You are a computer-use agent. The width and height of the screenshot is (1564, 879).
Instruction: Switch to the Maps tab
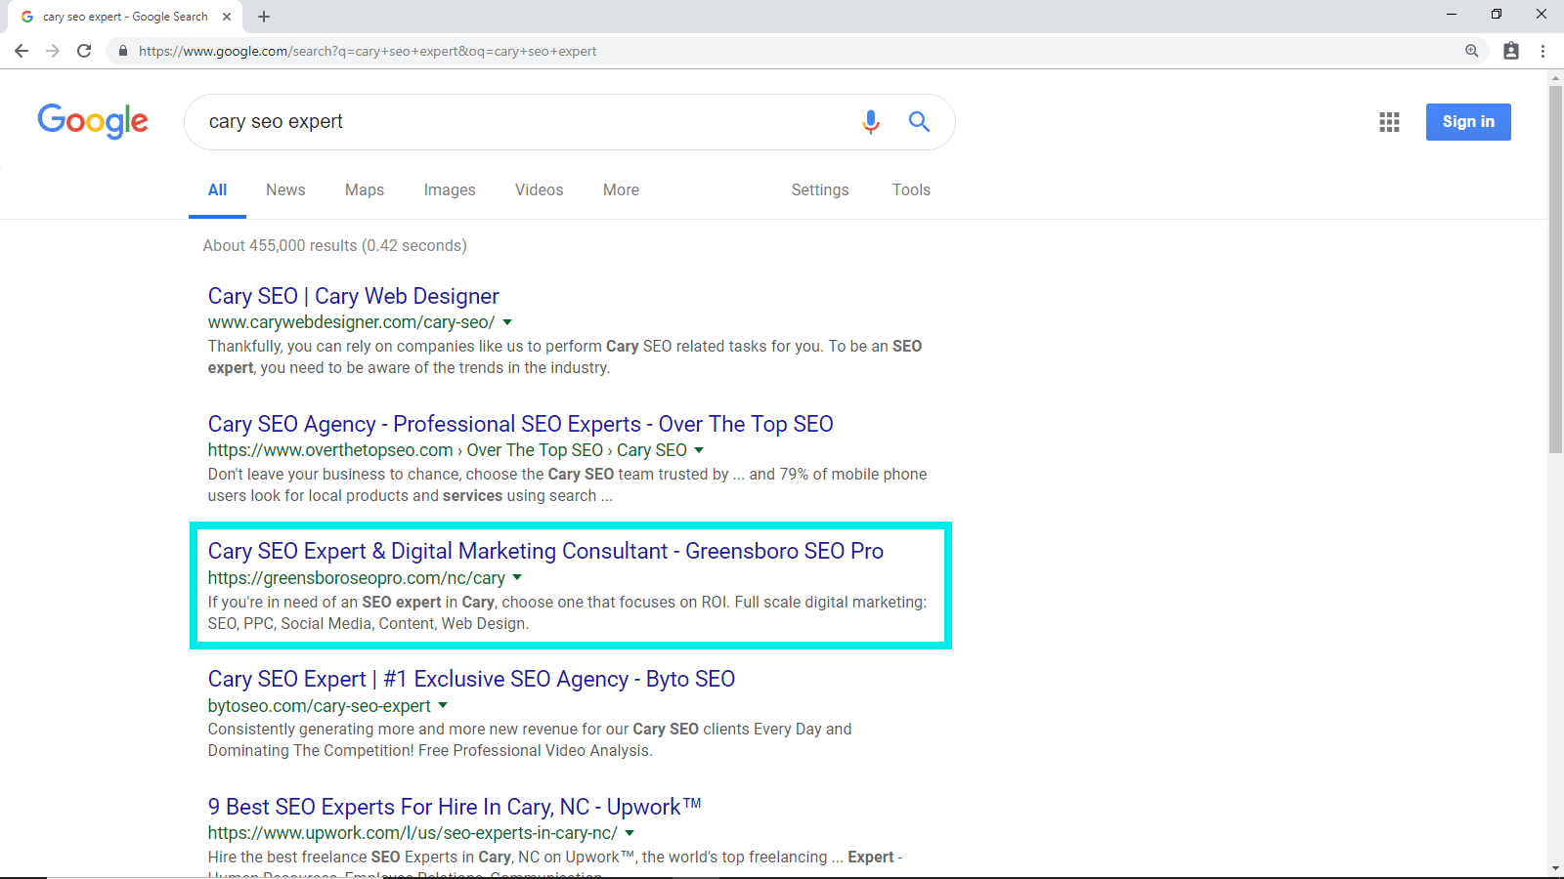[x=365, y=190]
